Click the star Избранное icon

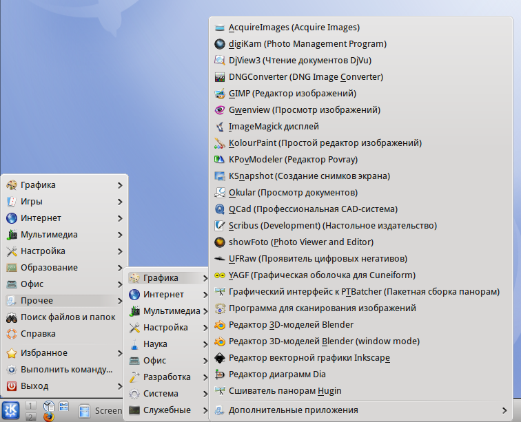pyautogui.click(x=12, y=353)
